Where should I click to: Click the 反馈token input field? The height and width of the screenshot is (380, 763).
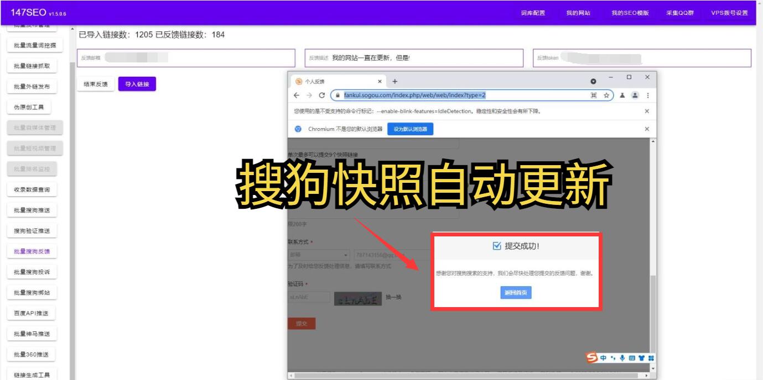click(642, 58)
